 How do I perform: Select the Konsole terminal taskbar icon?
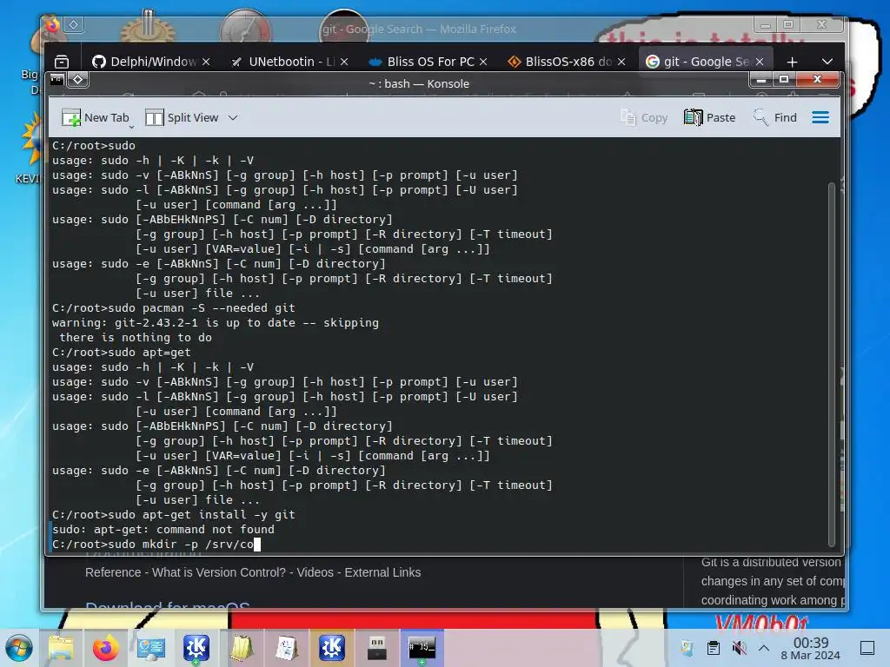click(422, 648)
